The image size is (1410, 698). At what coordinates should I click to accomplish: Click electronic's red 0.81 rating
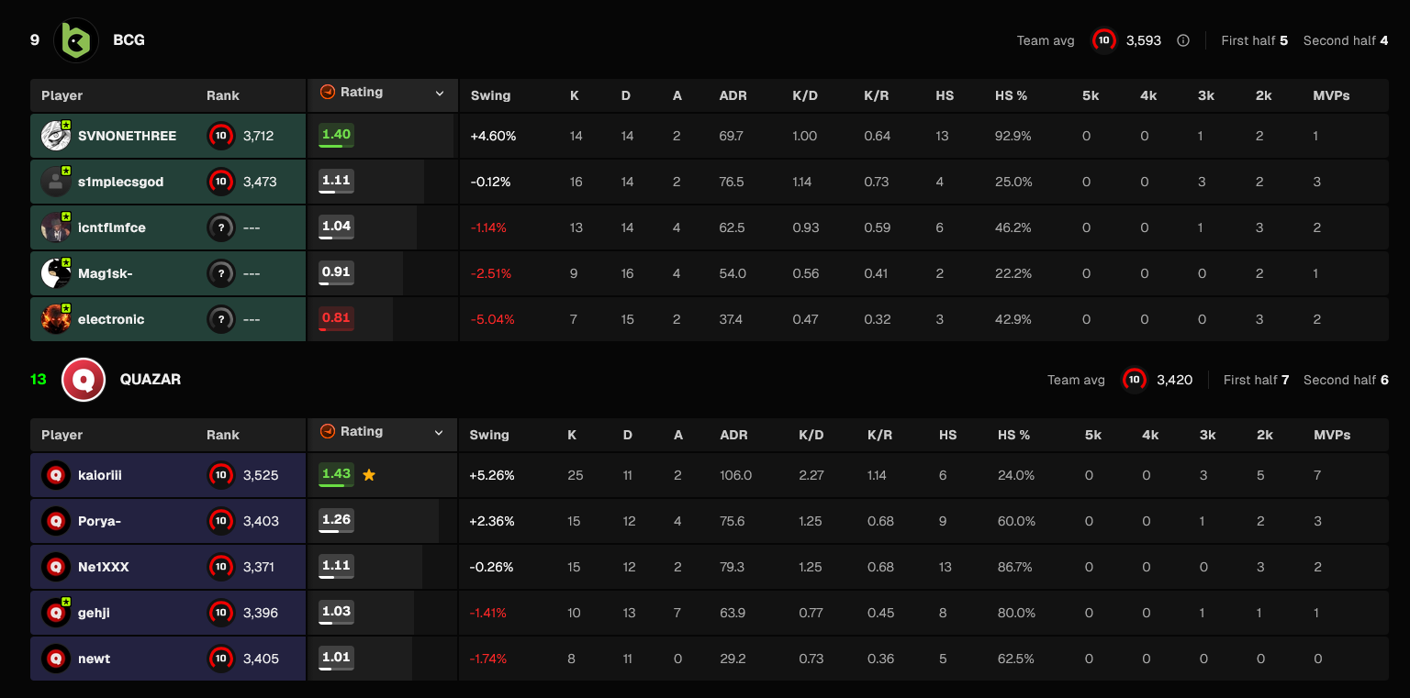tap(336, 319)
